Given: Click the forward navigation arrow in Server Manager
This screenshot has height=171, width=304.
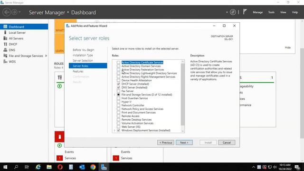Looking at the screenshot, I should tap(14, 12).
